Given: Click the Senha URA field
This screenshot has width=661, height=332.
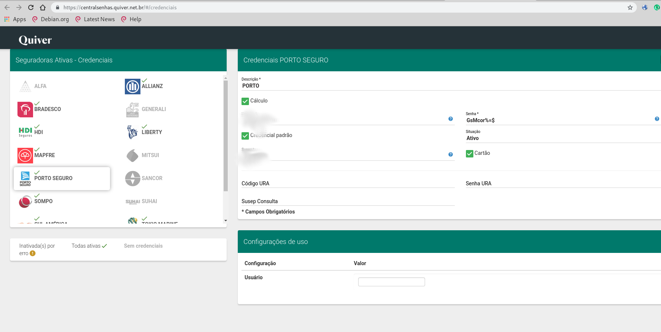Looking at the screenshot, I should pyautogui.click(x=563, y=183).
